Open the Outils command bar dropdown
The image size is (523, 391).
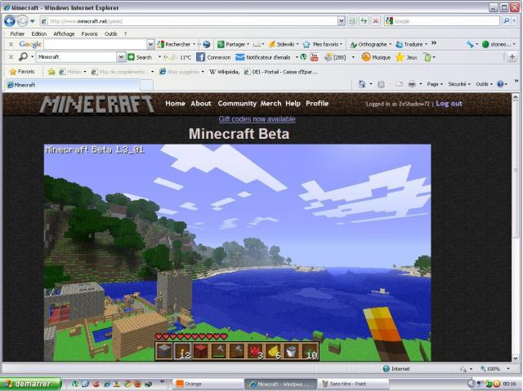pyautogui.click(x=484, y=84)
